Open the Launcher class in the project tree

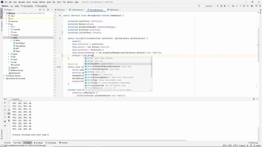click(x=16, y=65)
